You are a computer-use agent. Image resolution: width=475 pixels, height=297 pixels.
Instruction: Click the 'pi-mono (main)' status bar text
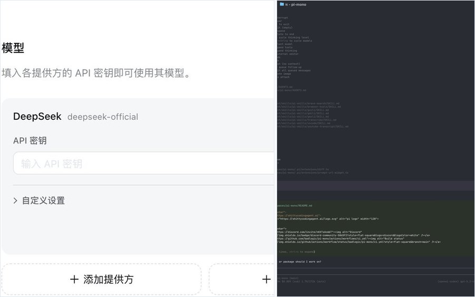288,278
